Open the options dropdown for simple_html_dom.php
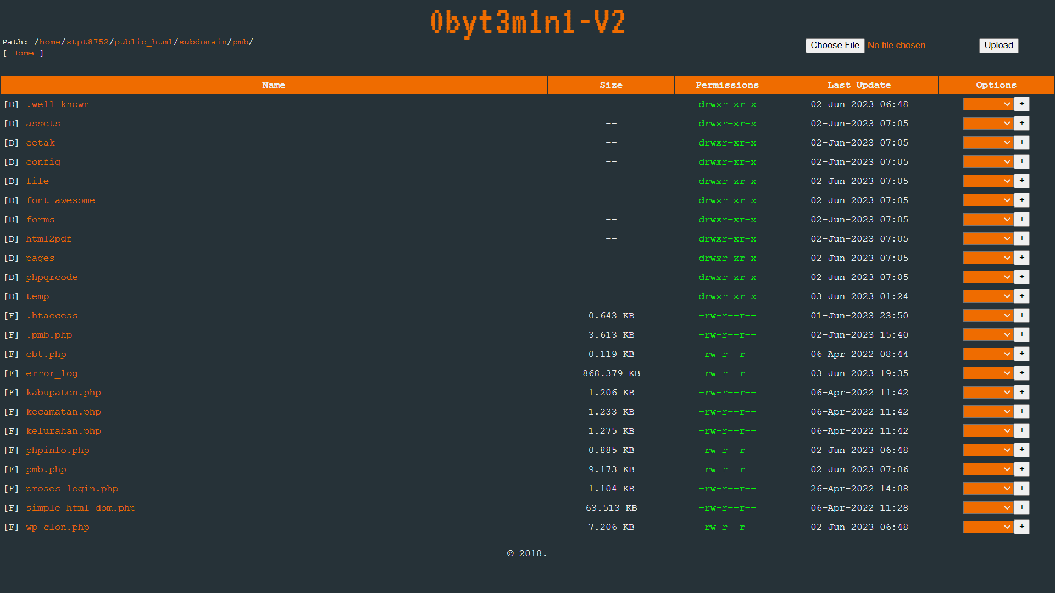 (x=988, y=508)
